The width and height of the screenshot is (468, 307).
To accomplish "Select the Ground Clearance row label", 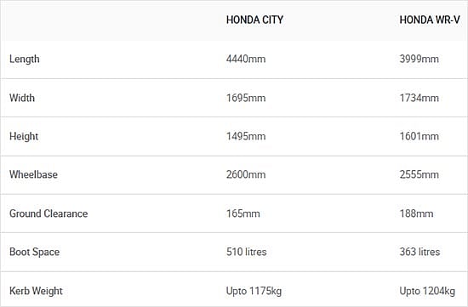I will click(49, 213).
